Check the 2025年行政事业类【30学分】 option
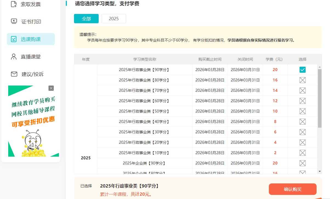 coord(302,132)
